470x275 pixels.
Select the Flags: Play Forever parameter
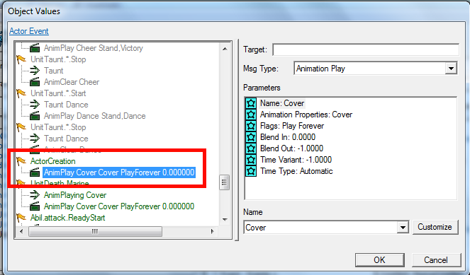click(292, 126)
